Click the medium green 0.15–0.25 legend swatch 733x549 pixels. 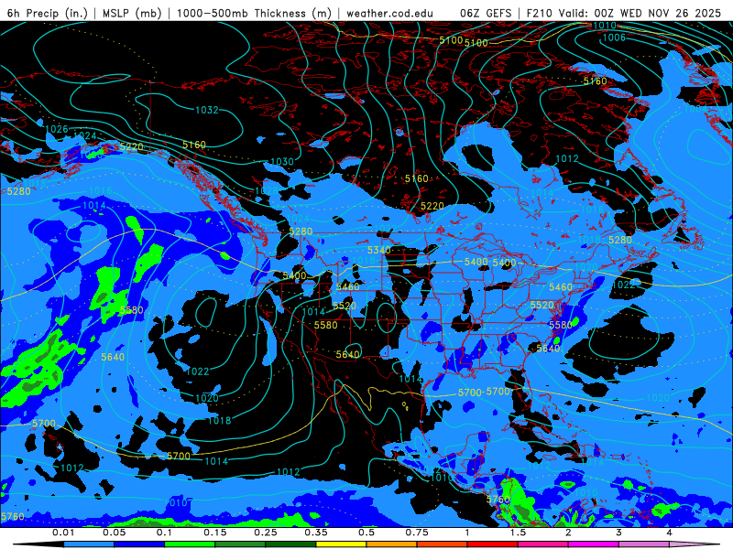click(240, 544)
